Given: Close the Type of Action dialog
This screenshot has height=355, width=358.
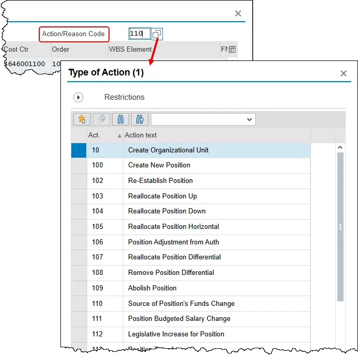Looking at the screenshot, I should coord(344,73).
